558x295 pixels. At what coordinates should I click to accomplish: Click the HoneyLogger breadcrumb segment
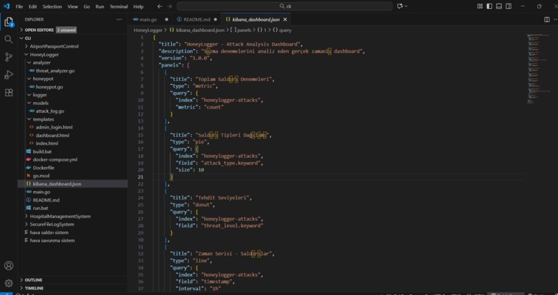tap(147, 30)
